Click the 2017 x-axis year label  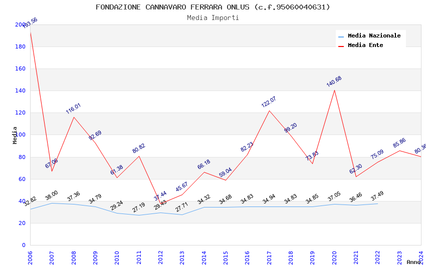click(x=269, y=257)
